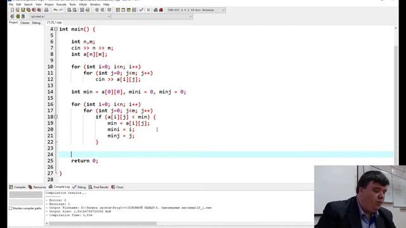Open Find using the toolbar icon

pyautogui.click(x=69, y=10)
